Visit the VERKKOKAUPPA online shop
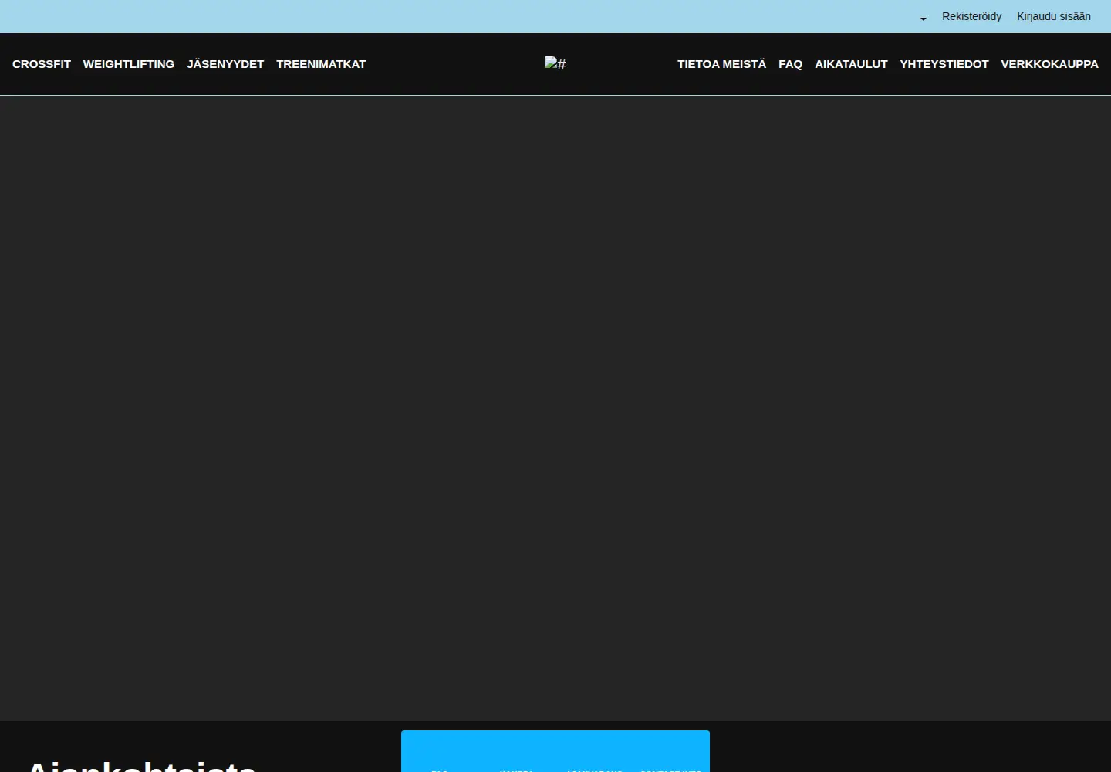The image size is (1111, 772). (1050, 64)
